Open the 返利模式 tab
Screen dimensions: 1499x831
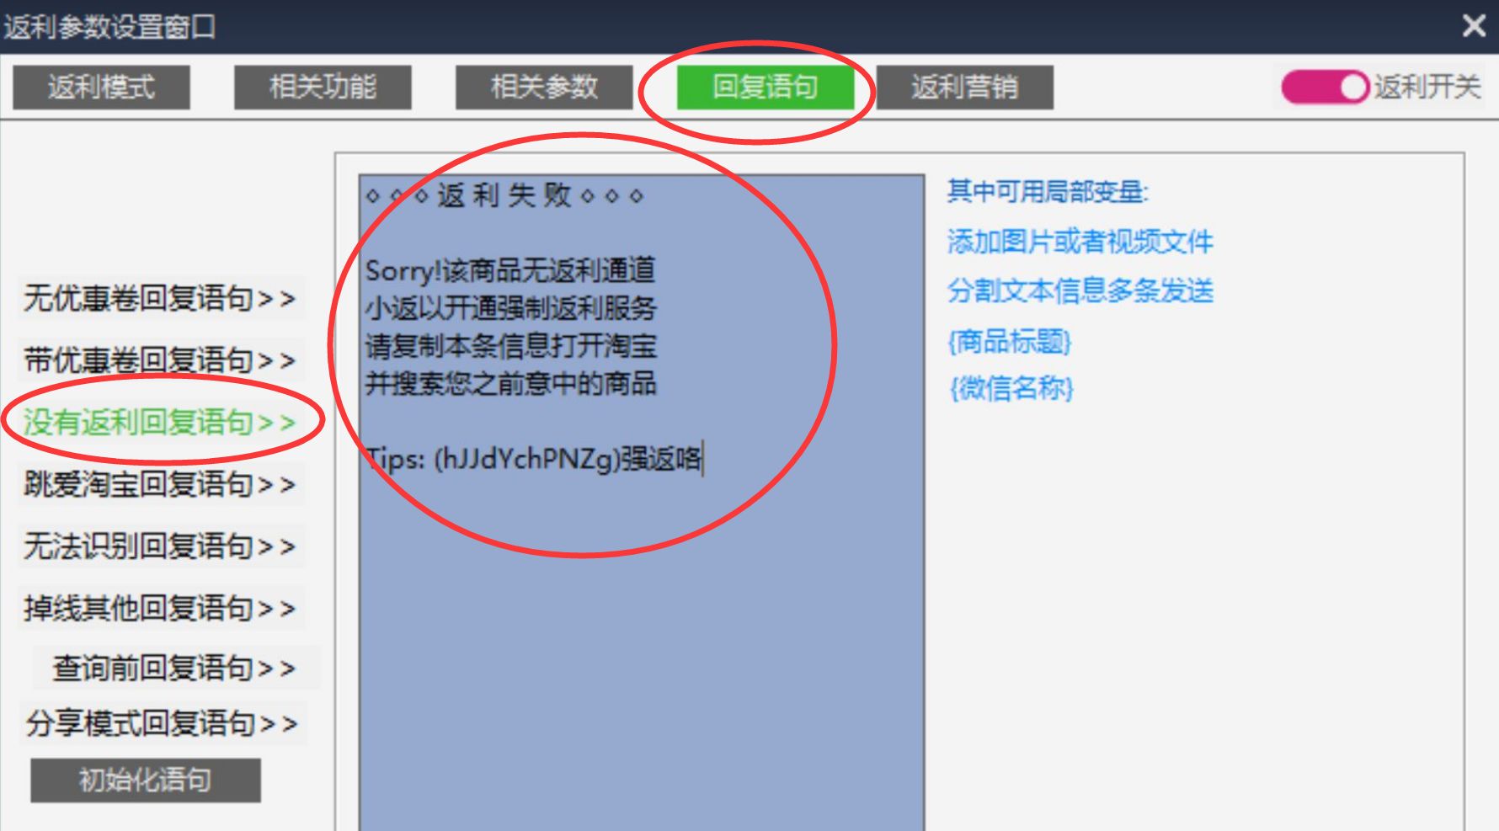click(x=101, y=87)
